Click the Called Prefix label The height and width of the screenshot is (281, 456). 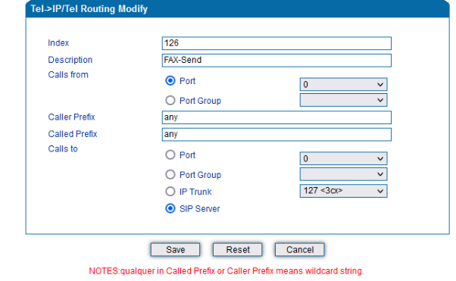tap(73, 134)
